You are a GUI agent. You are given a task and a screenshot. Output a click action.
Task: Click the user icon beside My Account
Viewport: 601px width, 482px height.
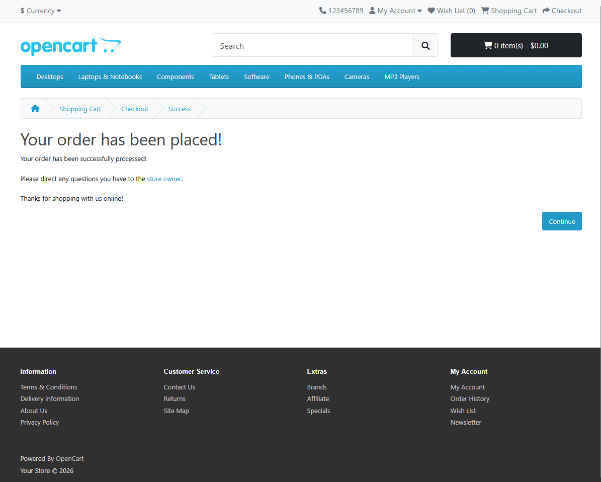[372, 11]
